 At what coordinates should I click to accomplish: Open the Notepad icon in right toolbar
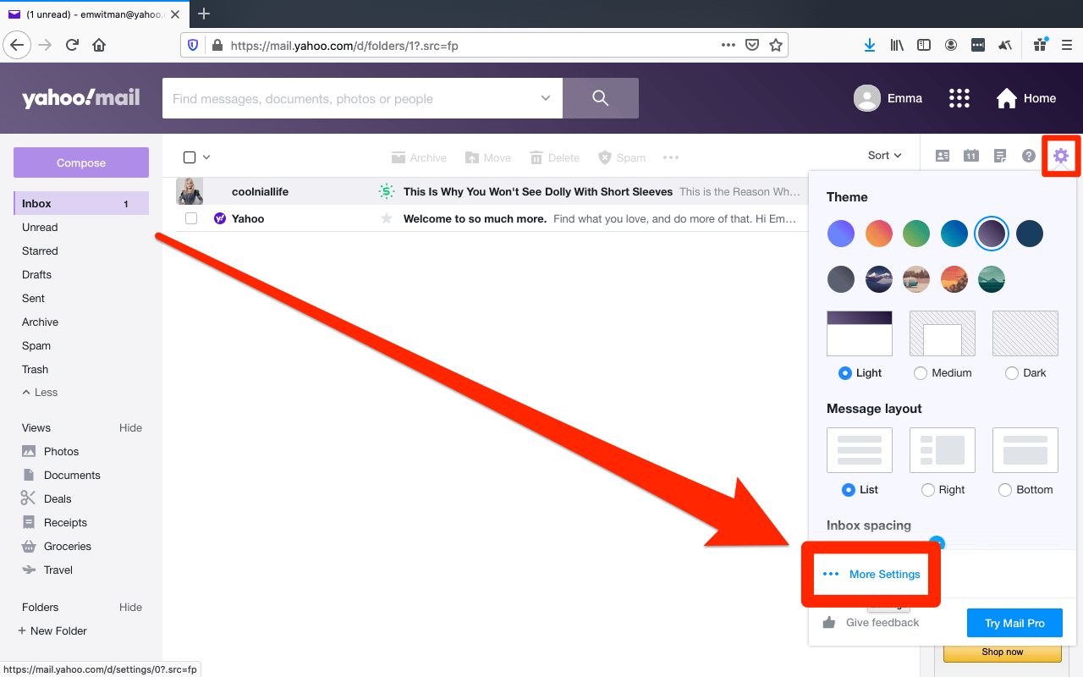(1000, 156)
